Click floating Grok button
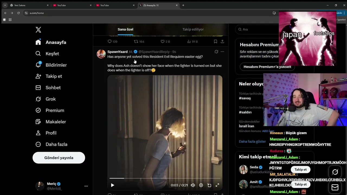This screenshot has height=195, width=347. point(335,172)
